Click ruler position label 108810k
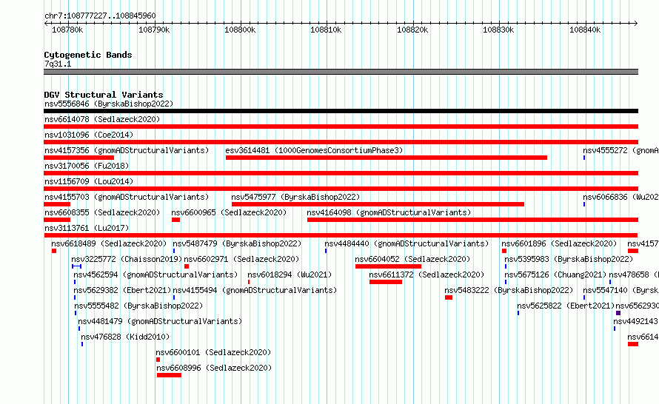 click(x=326, y=30)
